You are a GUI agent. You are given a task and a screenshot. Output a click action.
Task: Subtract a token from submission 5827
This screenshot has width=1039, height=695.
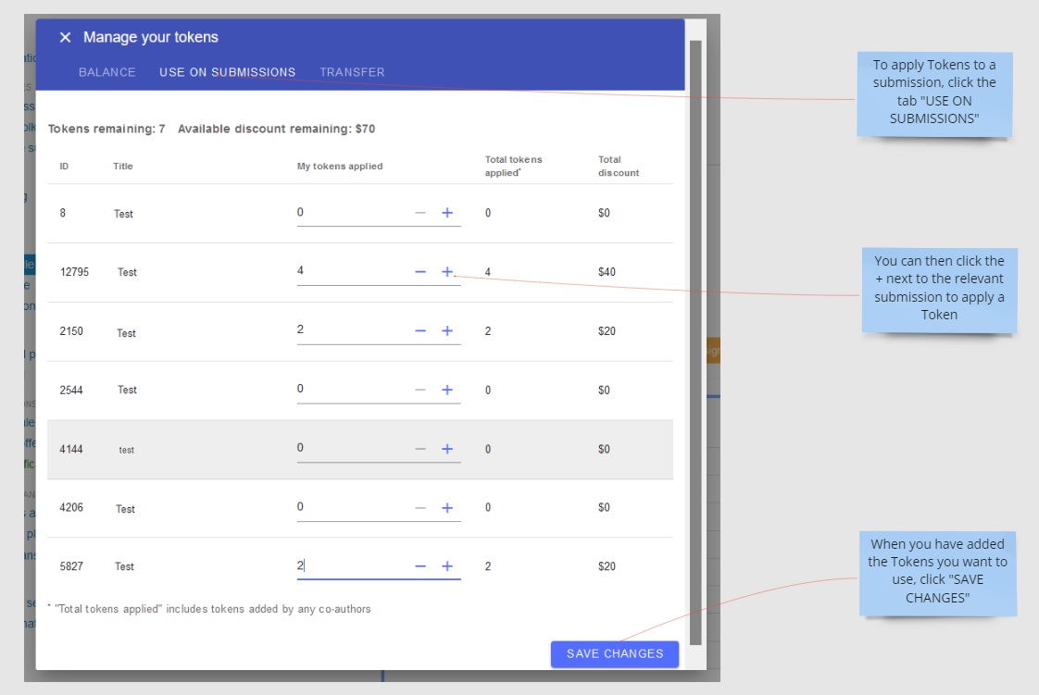coord(420,566)
